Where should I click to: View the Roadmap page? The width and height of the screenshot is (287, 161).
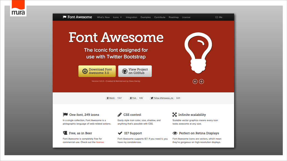pos(173,17)
